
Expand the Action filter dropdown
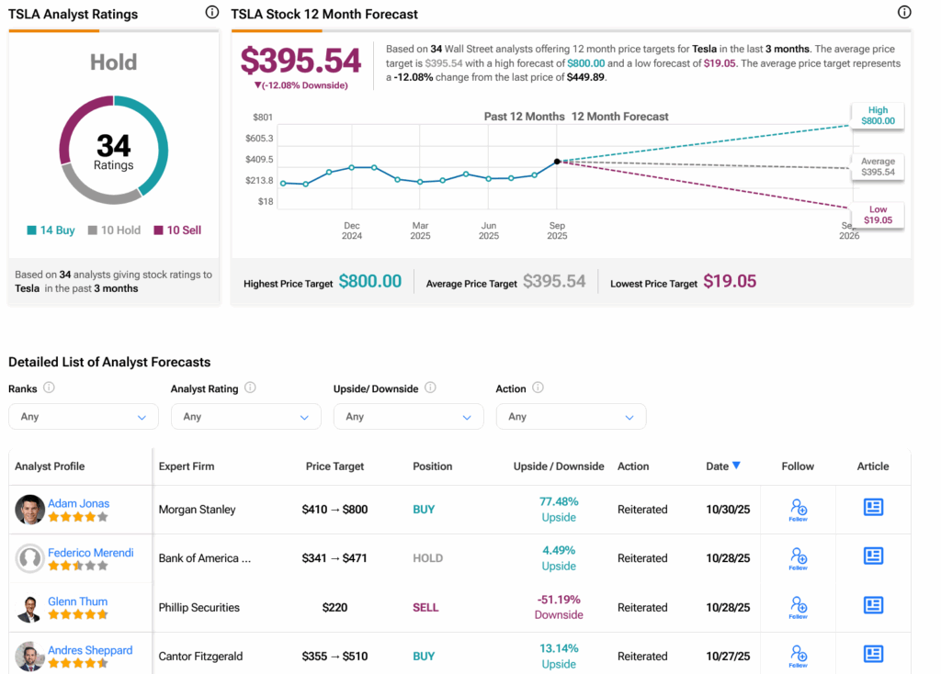click(x=571, y=417)
